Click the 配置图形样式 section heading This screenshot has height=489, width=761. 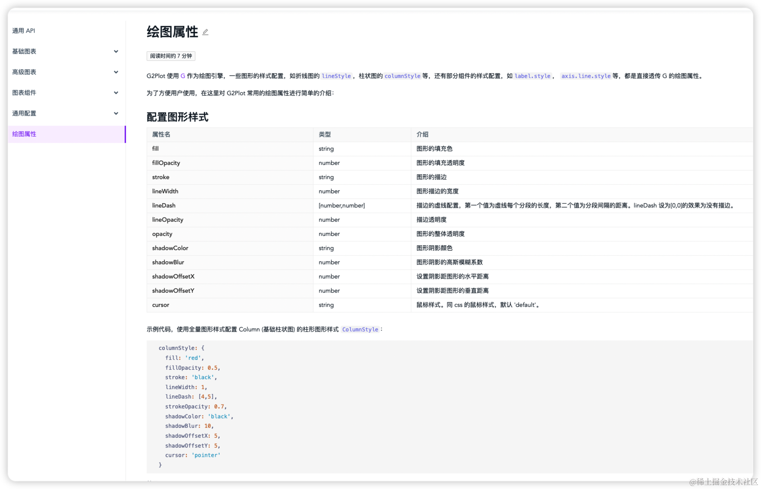[x=178, y=117]
